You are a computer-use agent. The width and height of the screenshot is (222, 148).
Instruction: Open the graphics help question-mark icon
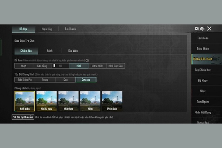click(87, 60)
